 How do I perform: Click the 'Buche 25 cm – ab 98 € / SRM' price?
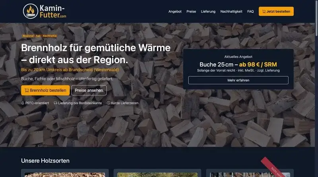238,64
